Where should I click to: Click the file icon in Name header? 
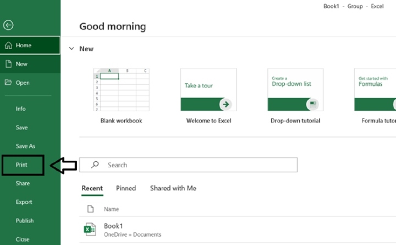coord(91,209)
